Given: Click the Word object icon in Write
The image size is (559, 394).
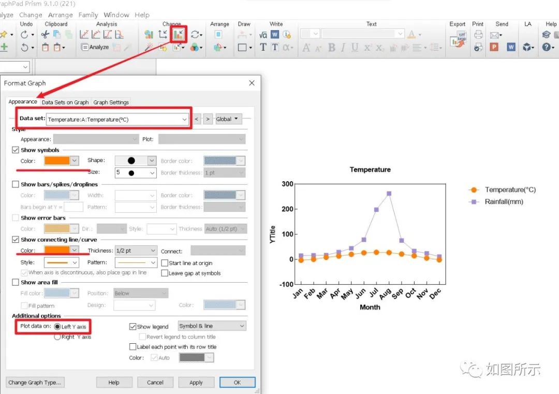Looking at the screenshot, I should [x=274, y=35].
